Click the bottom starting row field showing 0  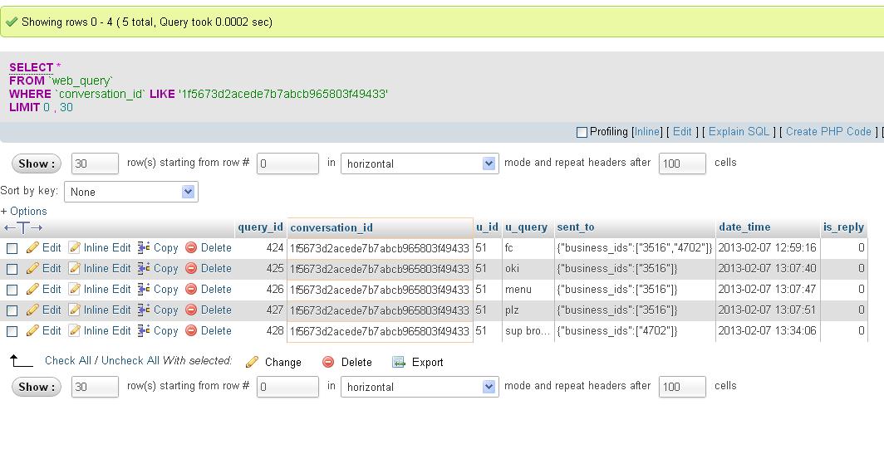(x=287, y=387)
